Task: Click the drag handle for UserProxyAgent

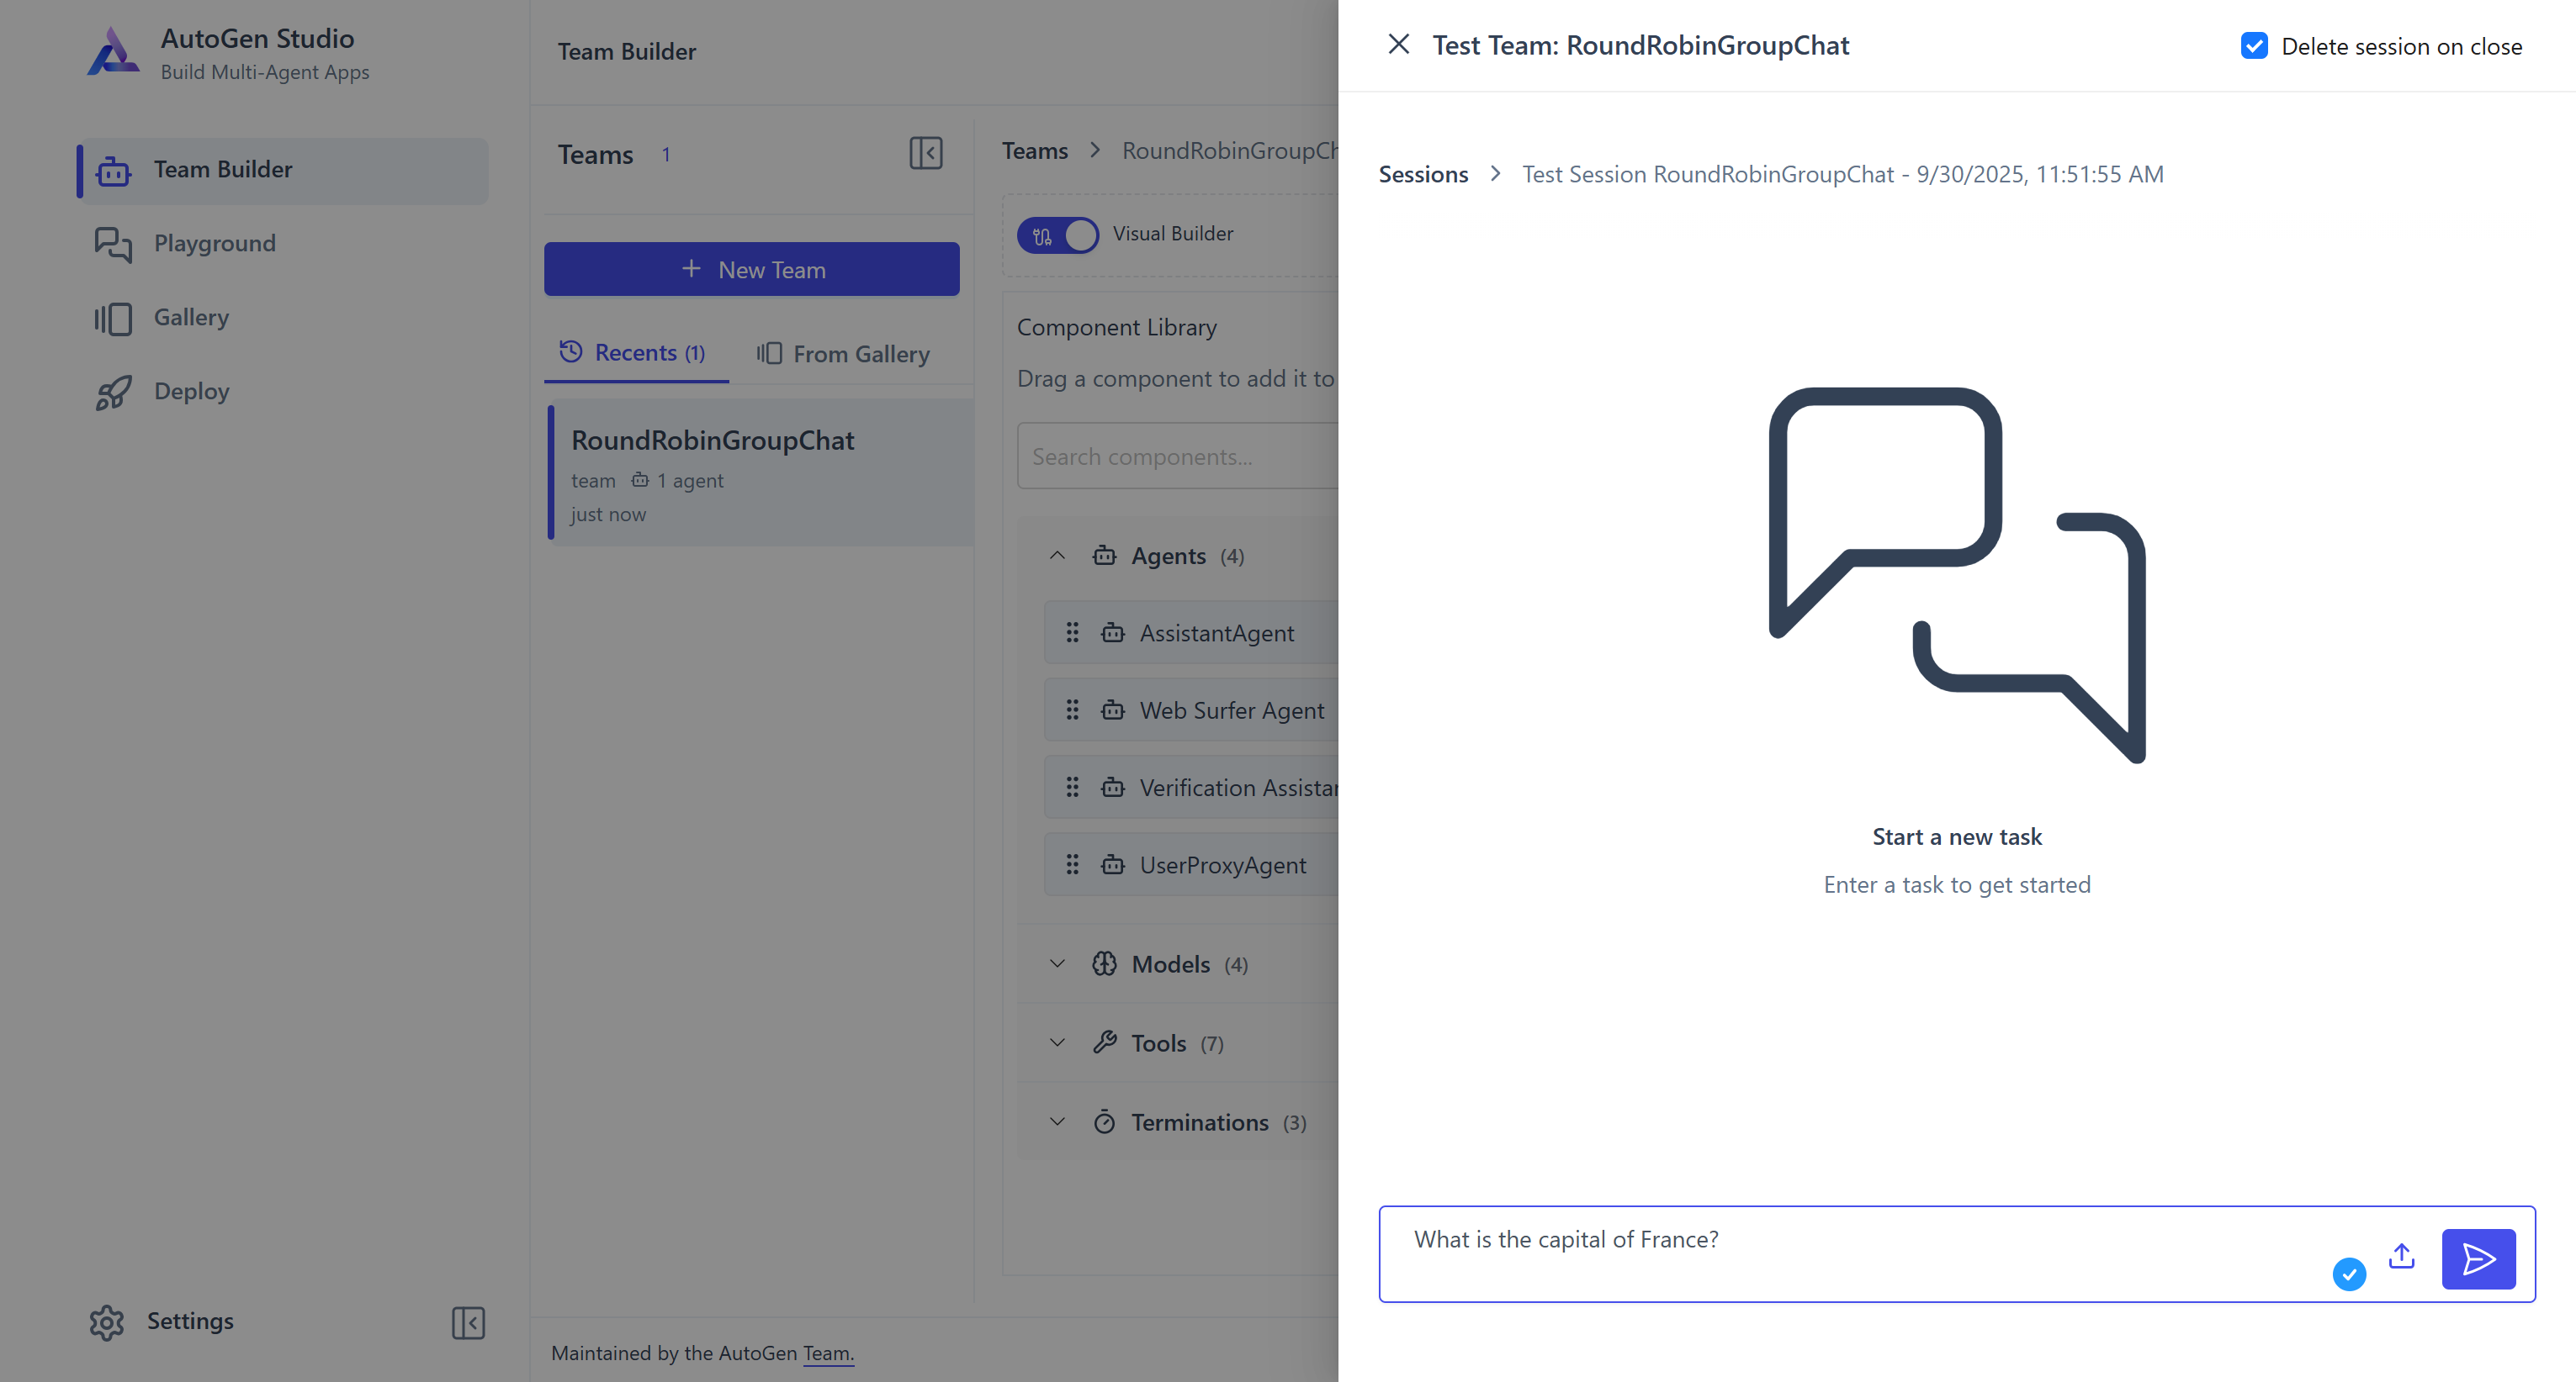Action: tap(1072, 864)
